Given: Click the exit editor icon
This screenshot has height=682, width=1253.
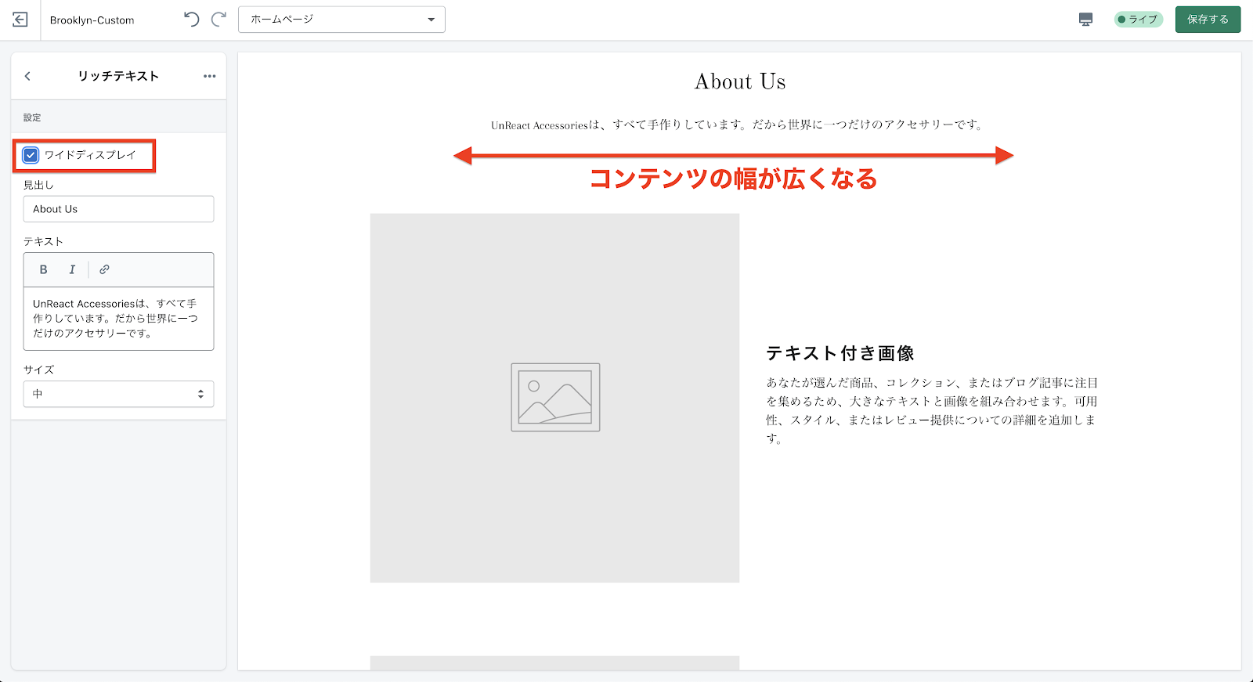Looking at the screenshot, I should (20, 20).
